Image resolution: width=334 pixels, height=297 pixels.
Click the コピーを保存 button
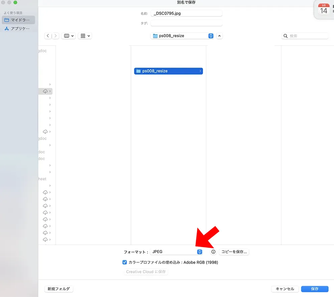pos(234,252)
